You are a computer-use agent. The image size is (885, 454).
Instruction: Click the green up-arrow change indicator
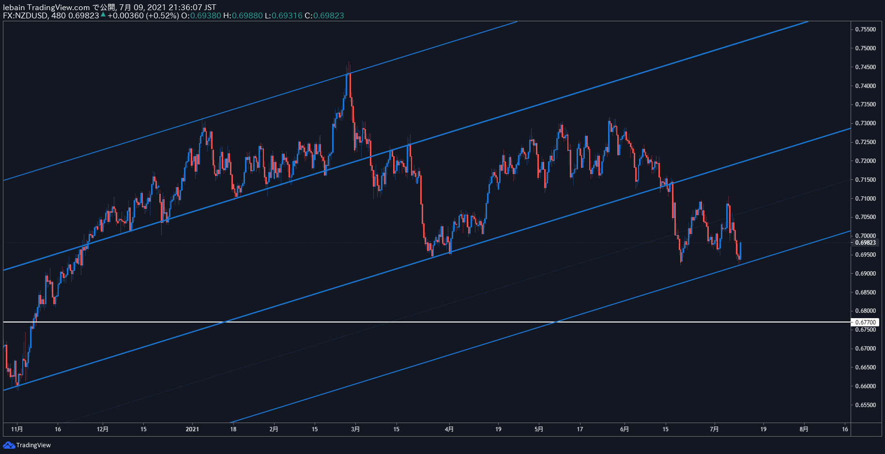coord(103,15)
